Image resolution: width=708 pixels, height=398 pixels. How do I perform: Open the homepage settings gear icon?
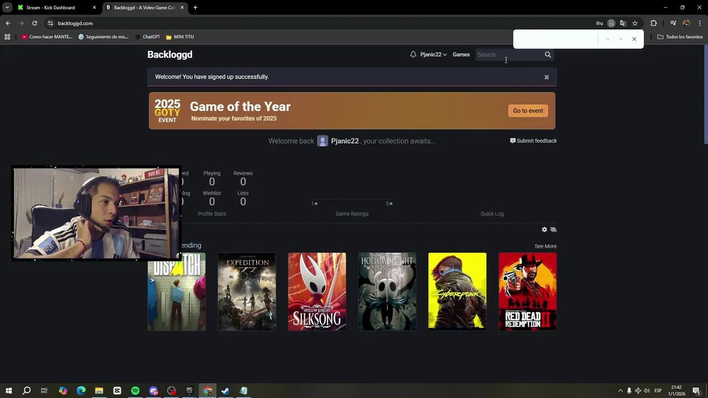point(544,229)
